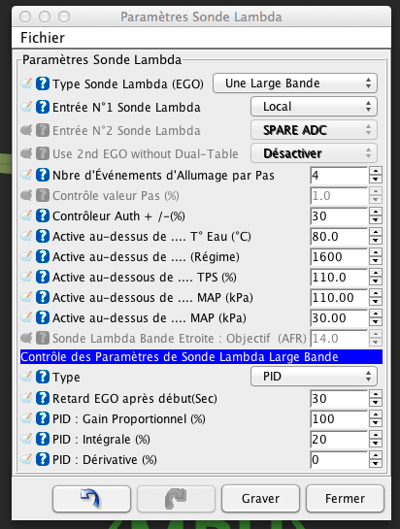Open the Type Sonde Lambda dropdown
This screenshot has height=529, width=400.
point(295,83)
